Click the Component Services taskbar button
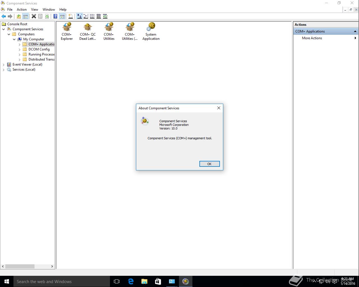Image resolution: width=359 pixels, height=287 pixels. [x=185, y=281]
